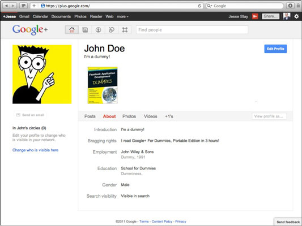
Task: Click the mail icon on Send an email button
Action: (18, 115)
